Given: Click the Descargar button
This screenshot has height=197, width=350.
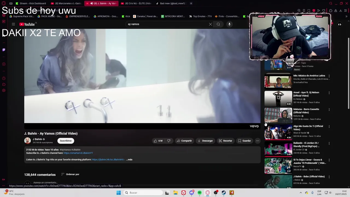Looking at the screenshot, I should pyautogui.click(x=205, y=141).
